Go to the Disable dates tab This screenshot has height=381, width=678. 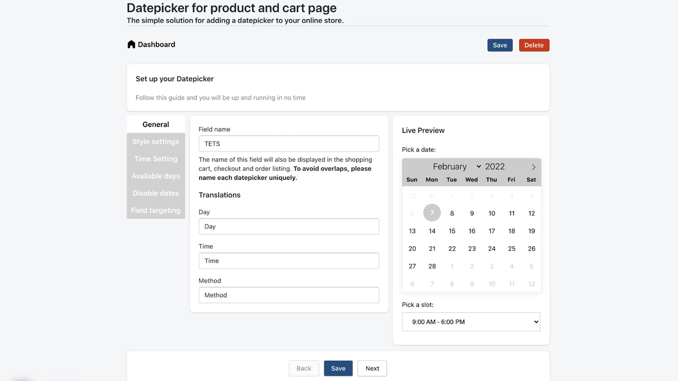[x=155, y=193]
